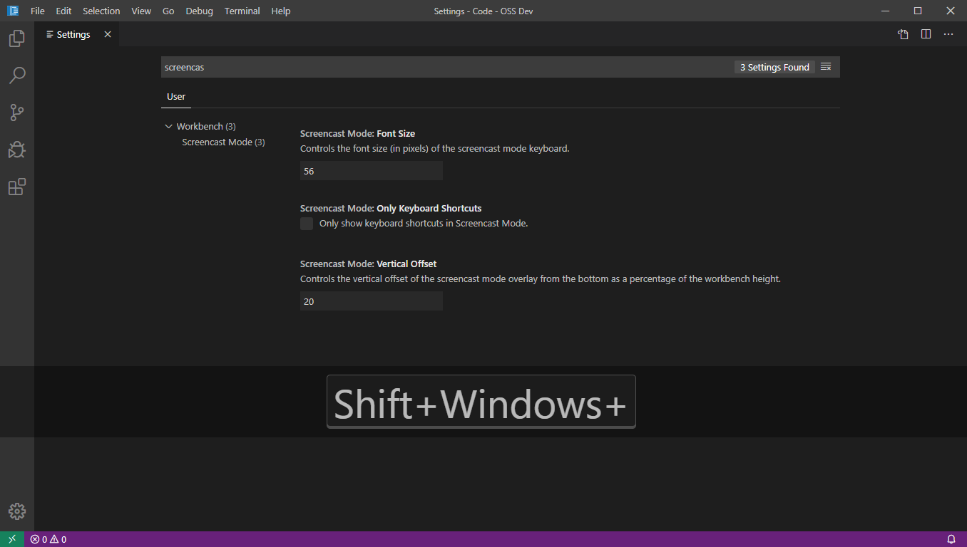Open the Edit menu
Screen dimensions: 967x547
[x=63, y=11]
